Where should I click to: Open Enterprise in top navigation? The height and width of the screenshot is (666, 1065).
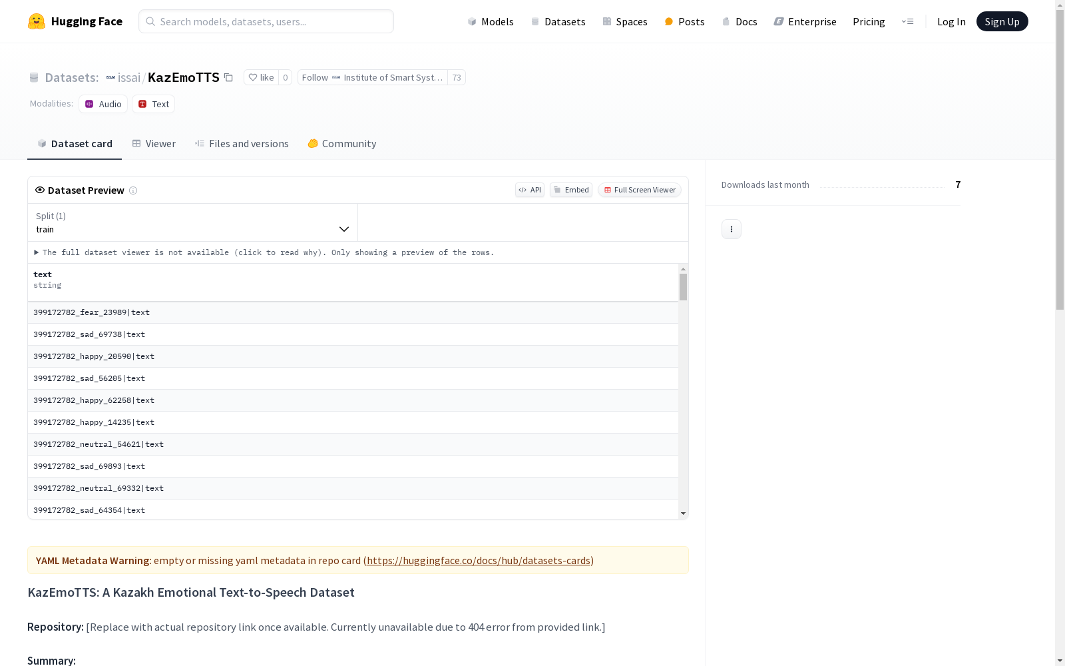(x=805, y=21)
